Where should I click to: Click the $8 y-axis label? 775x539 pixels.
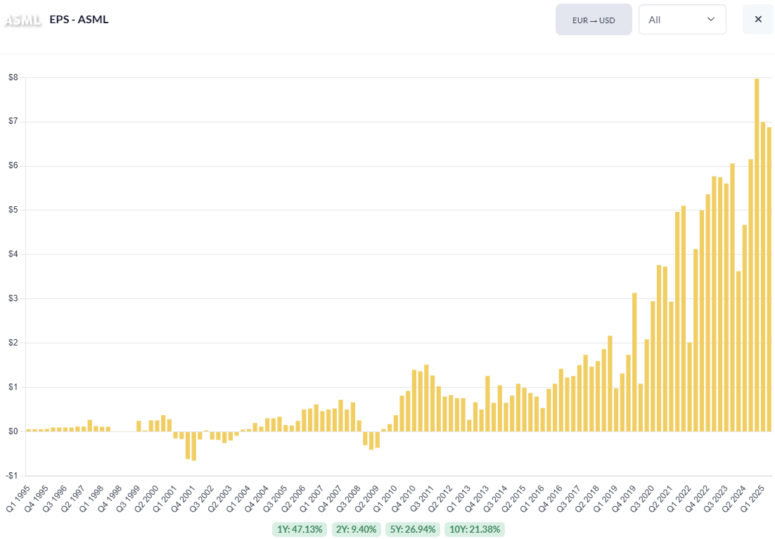[x=13, y=77]
